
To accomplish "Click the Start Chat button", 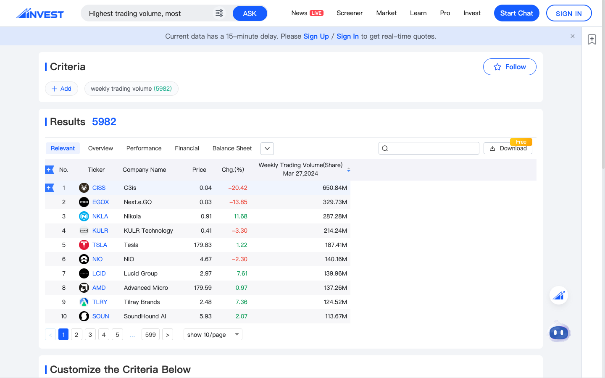I will pyautogui.click(x=516, y=13).
